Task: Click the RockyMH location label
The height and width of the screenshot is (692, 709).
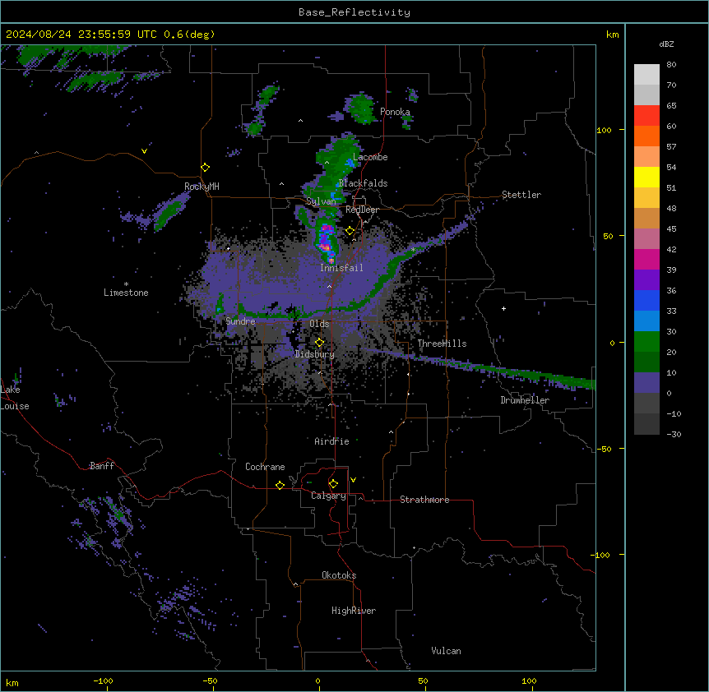Action: [202, 187]
